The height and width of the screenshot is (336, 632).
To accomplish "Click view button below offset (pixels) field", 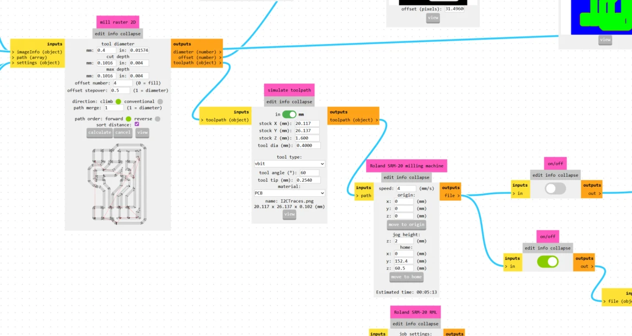I will pos(433,18).
